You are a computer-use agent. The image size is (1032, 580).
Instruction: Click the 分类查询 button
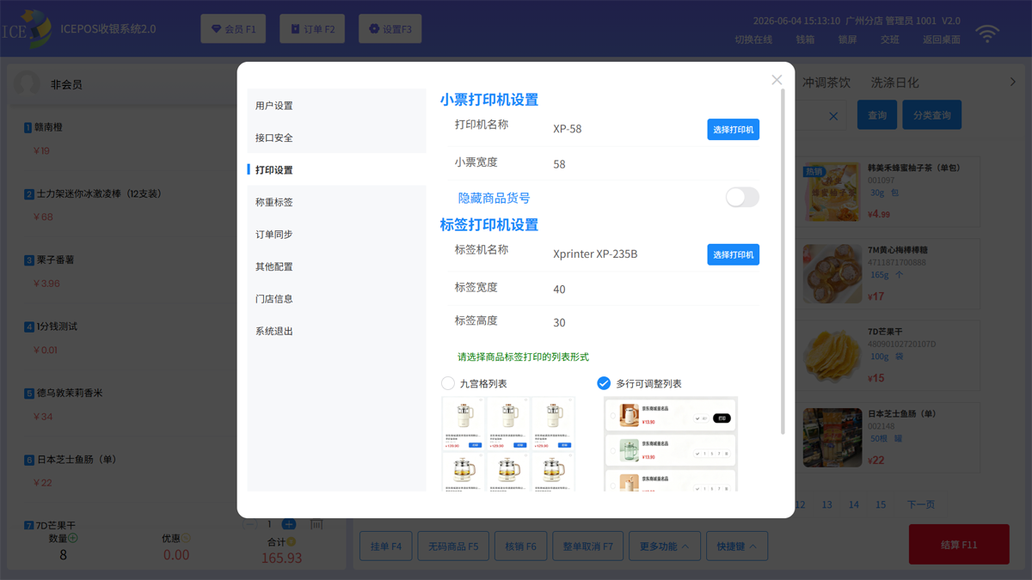point(931,115)
